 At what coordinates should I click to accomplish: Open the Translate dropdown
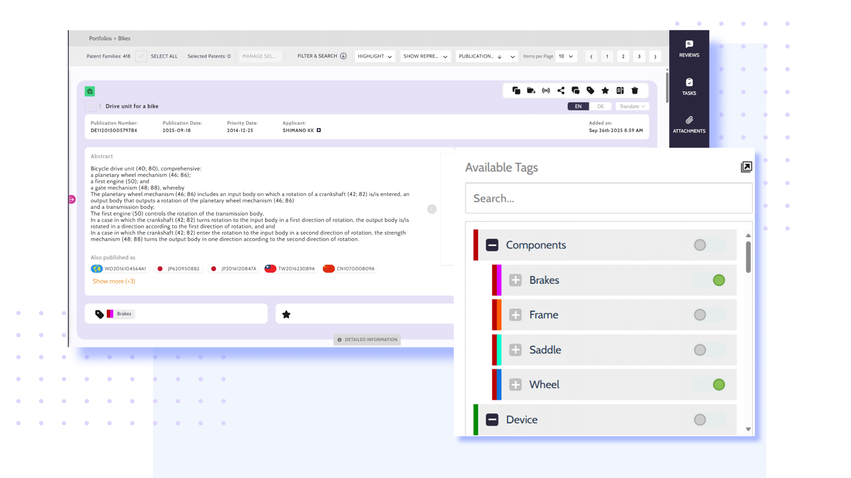coord(632,106)
